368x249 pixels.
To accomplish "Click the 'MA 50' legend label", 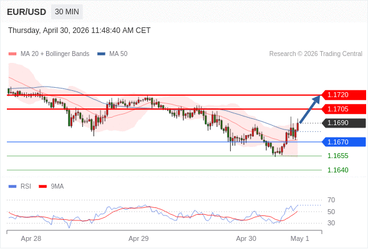I will coord(119,54).
